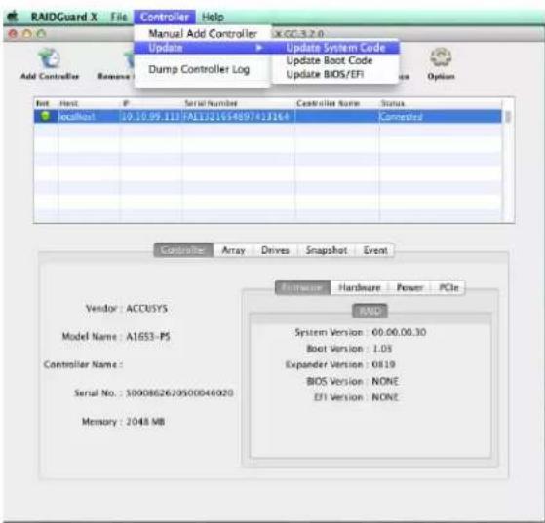This screenshot has width=545, height=523.
Task: Click the RAID segment button
Action: 370,311
